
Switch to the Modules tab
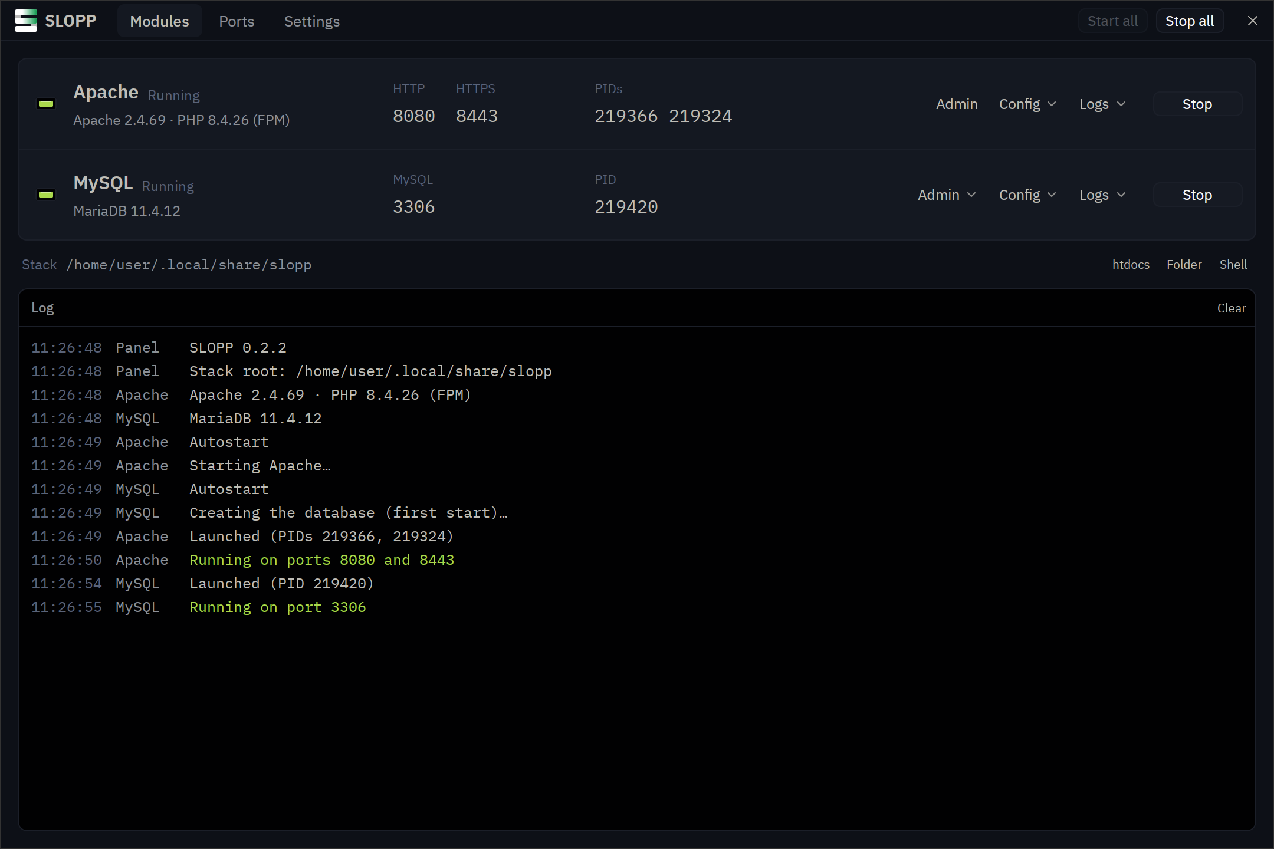[x=159, y=21]
